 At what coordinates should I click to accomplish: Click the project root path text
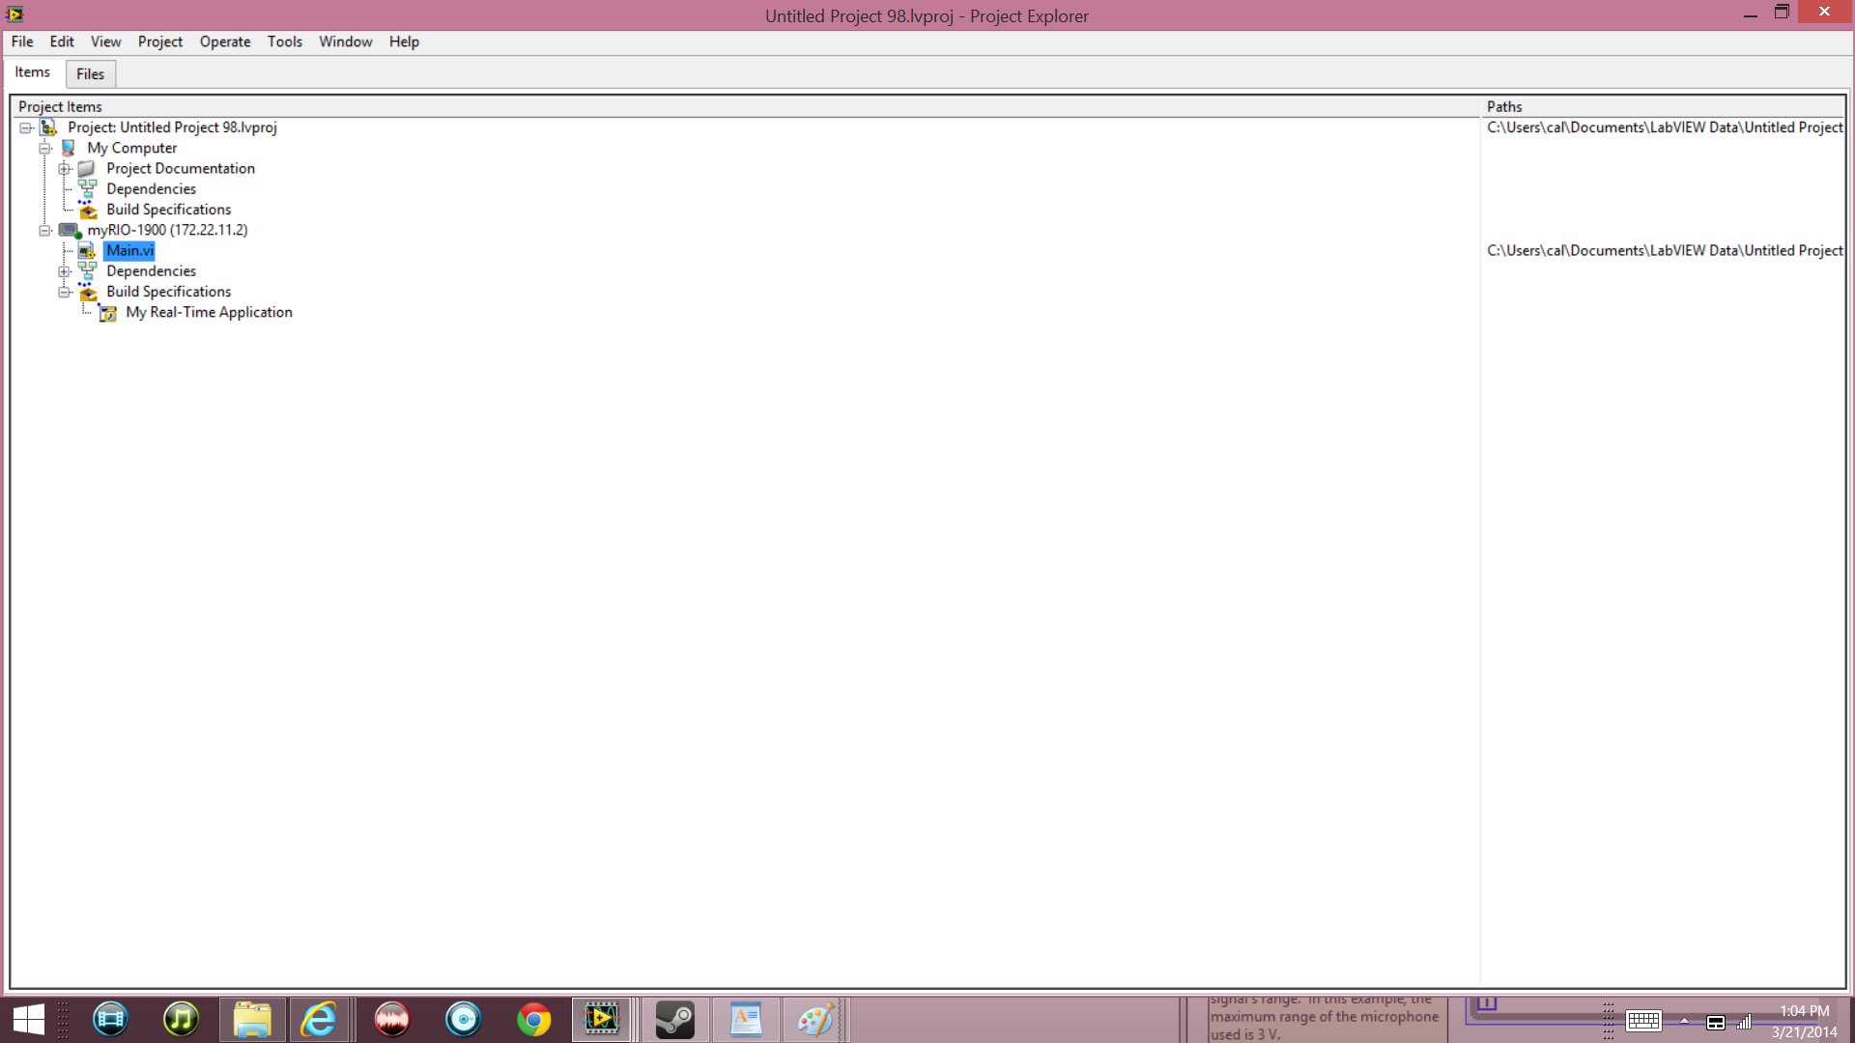(x=1665, y=127)
